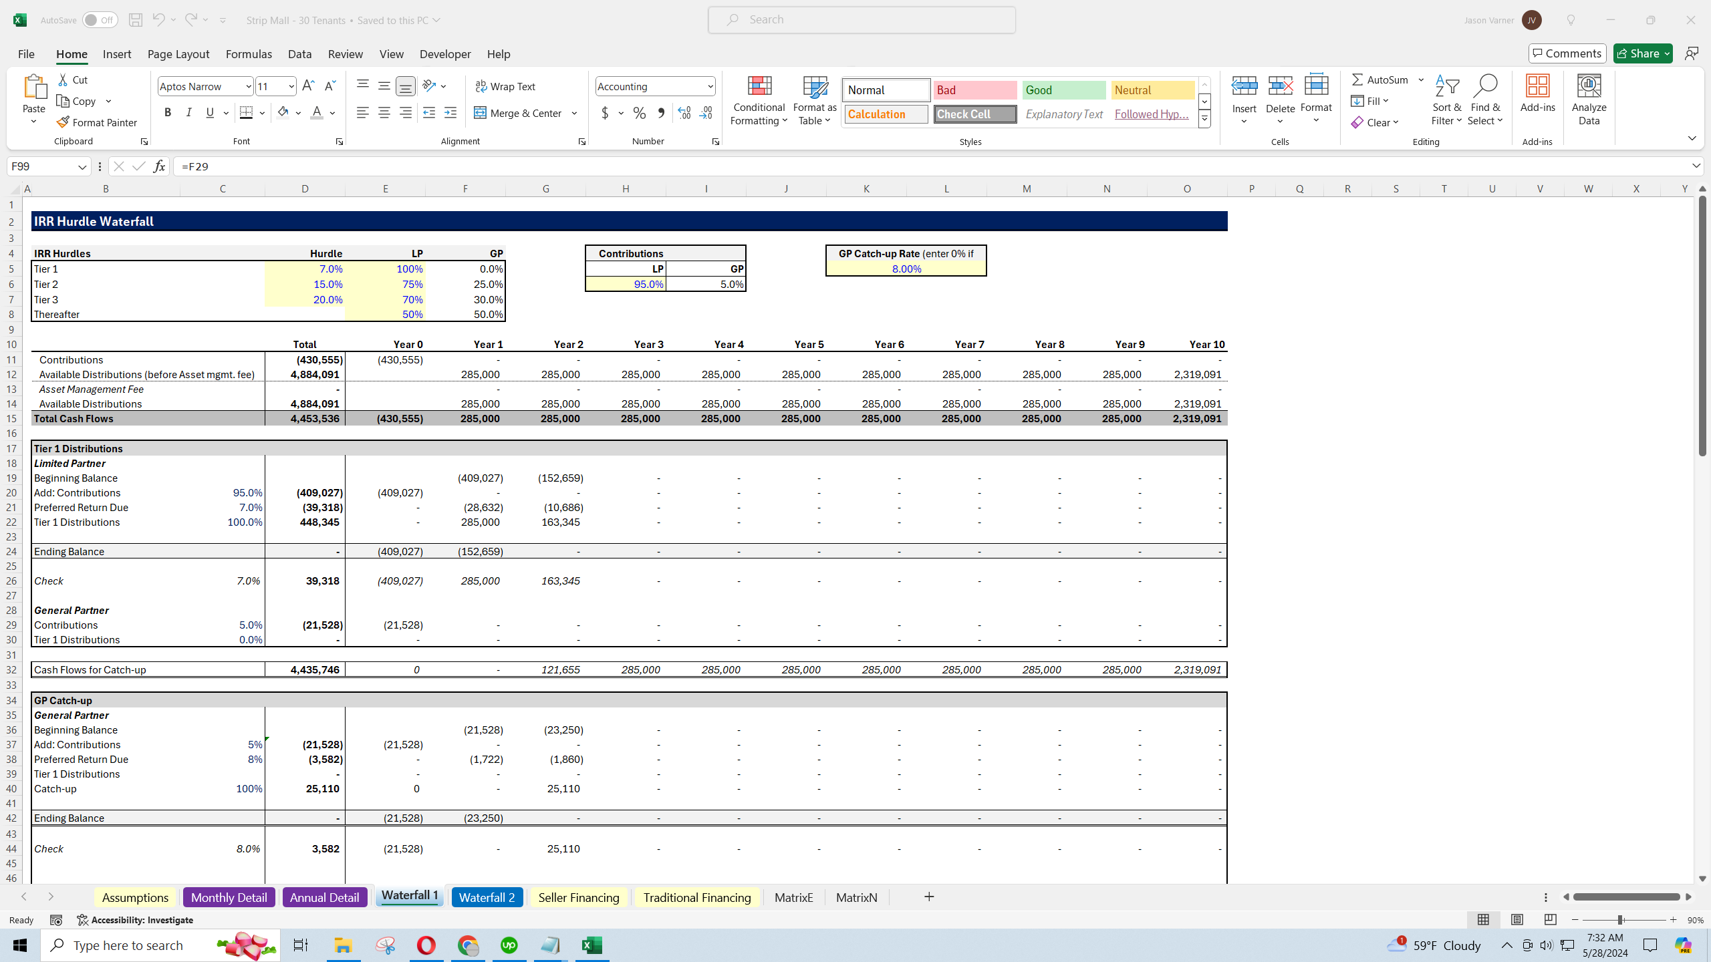This screenshot has height=962, width=1711.
Task: Apply Comma Style number format
Action: point(661,113)
